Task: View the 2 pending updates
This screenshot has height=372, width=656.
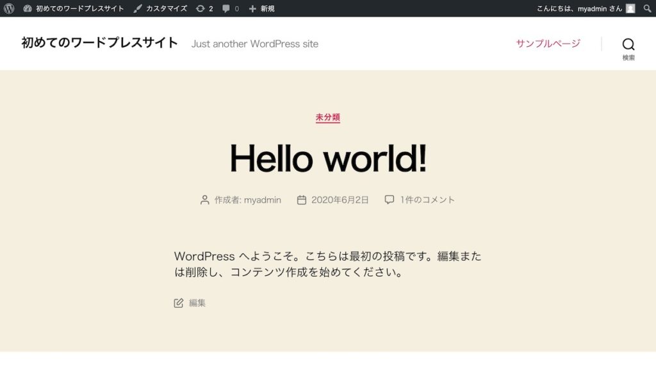Action: [204, 8]
